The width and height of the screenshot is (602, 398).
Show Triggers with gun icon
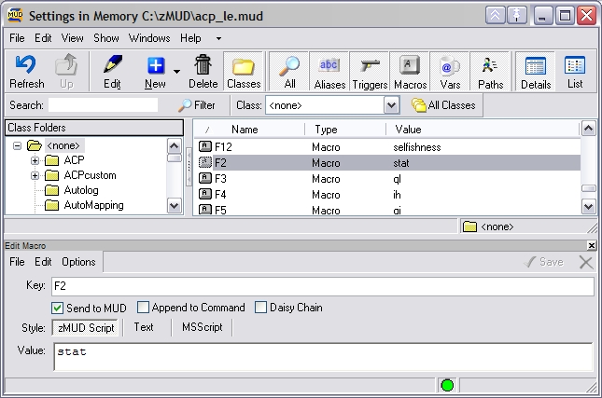click(370, 72)
